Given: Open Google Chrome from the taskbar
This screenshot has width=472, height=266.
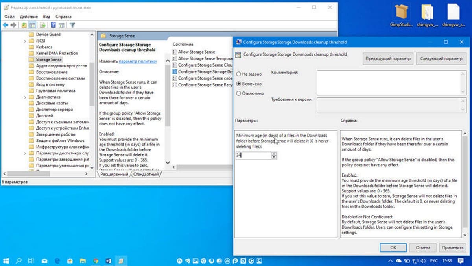Looking at the screenshot, I should [x=96, y=260].
